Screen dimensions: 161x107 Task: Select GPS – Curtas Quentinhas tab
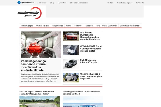pyautogui.click(x=107, y=26)
